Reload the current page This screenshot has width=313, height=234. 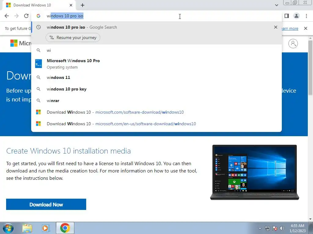point(26,16)
